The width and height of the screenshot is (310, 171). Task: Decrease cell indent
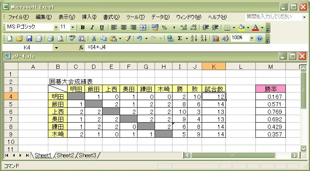(x=205, y=28)
